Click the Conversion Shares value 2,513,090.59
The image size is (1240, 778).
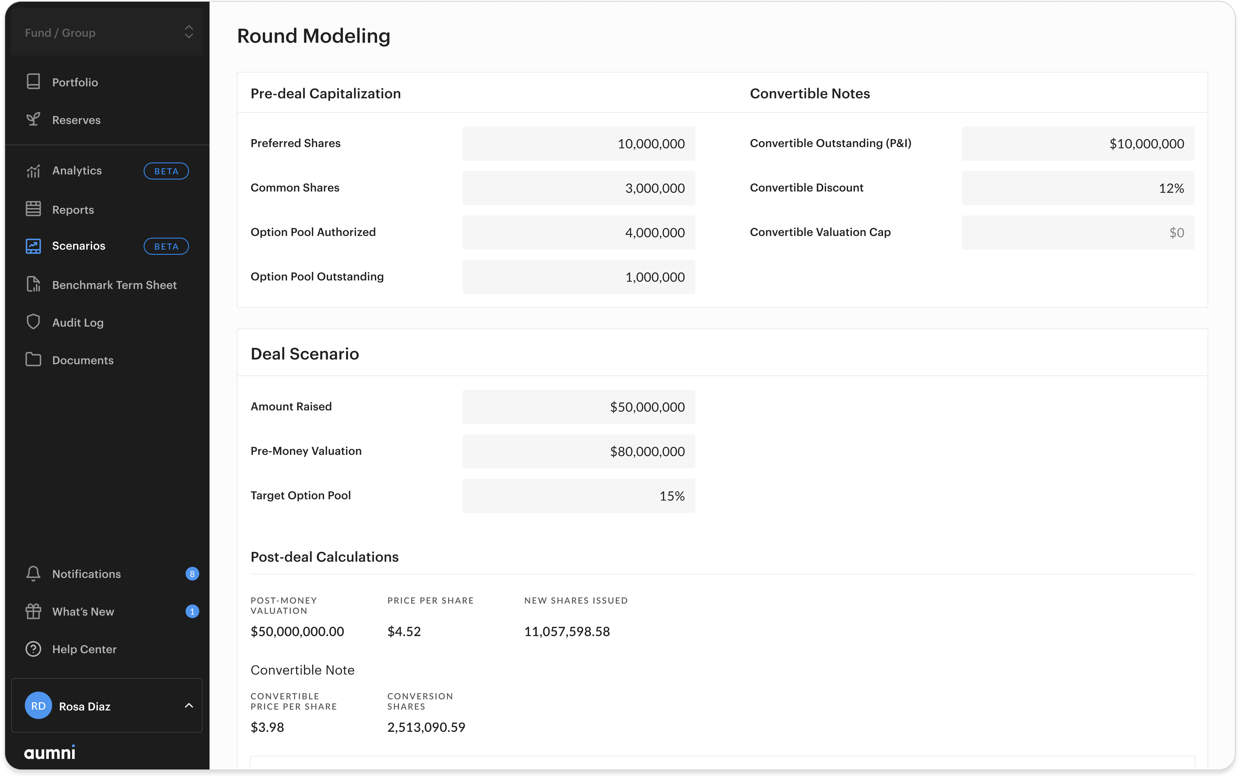(426, 727)
